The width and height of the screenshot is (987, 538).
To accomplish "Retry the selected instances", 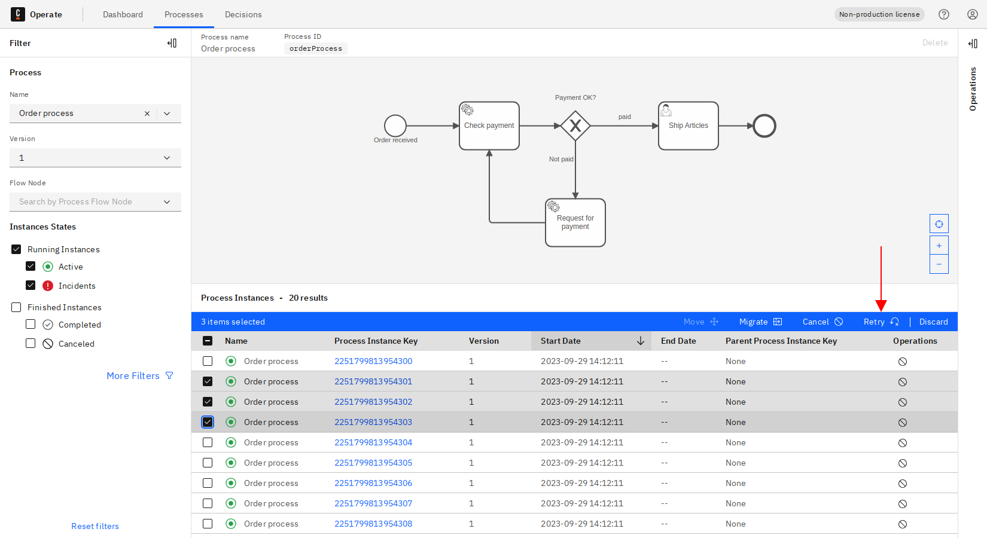I will tap(881, 322).
